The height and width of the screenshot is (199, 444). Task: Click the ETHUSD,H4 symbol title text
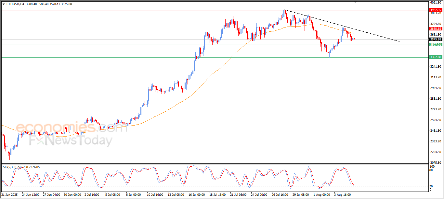tap(15, 4)
